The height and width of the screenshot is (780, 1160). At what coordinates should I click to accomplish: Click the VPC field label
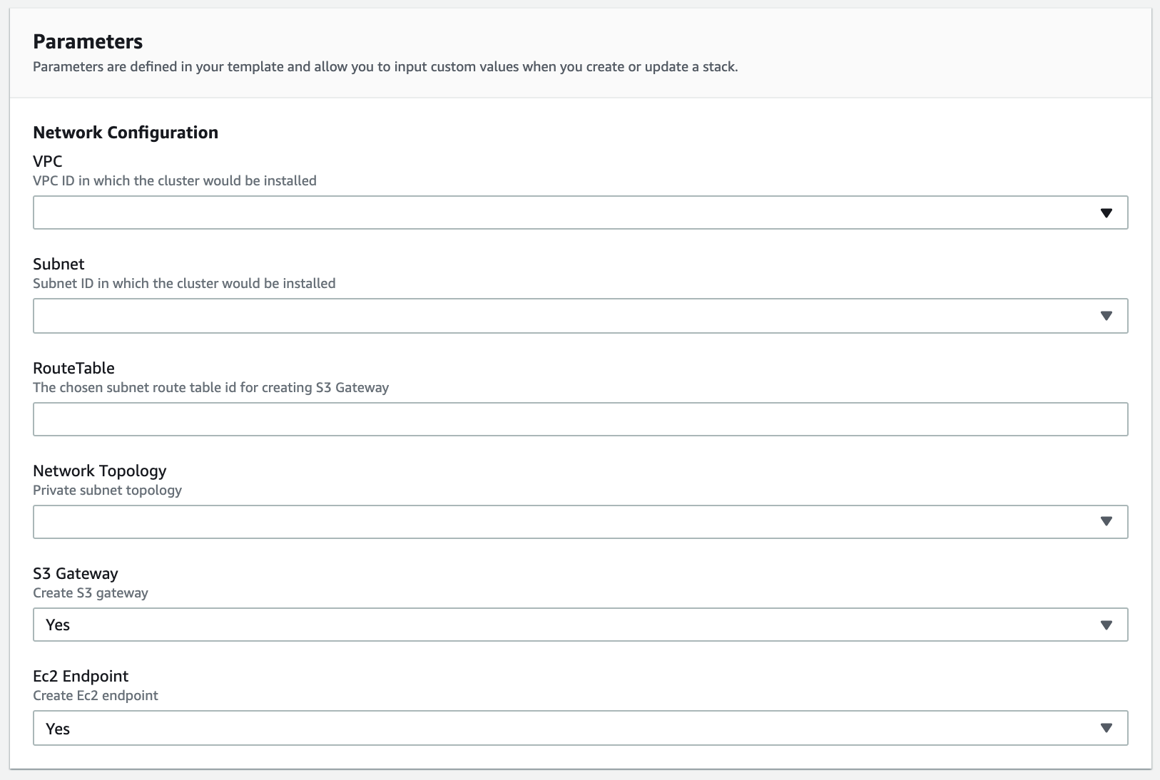click(x=48, y=162)
